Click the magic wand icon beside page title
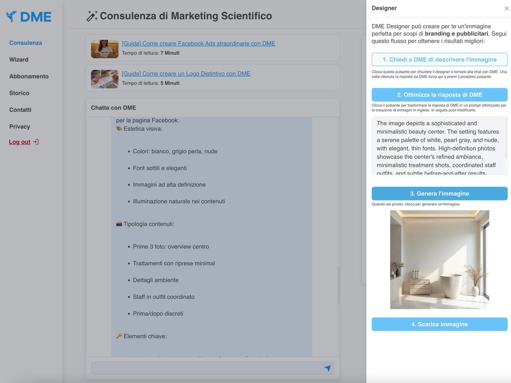The image size is (511, 383). pos(92,16)
